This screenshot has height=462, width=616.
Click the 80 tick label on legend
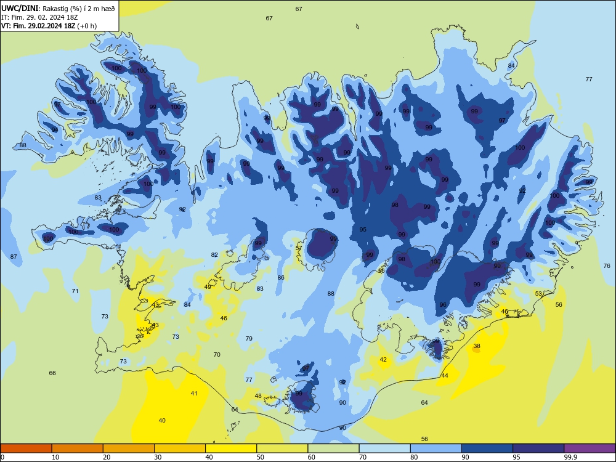(414, 457)
